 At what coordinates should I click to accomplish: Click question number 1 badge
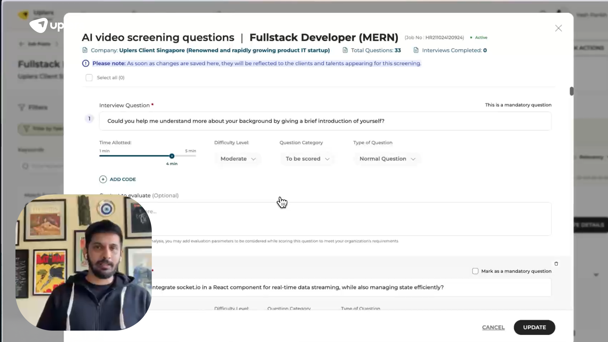[x=89, y=119]
